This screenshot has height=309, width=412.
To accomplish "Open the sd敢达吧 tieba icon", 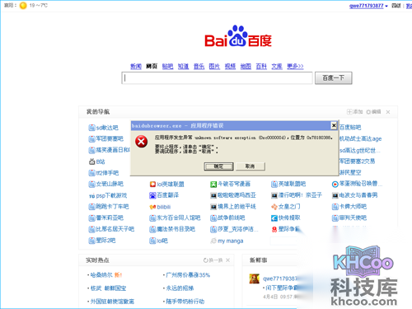I will coord(91,128).
